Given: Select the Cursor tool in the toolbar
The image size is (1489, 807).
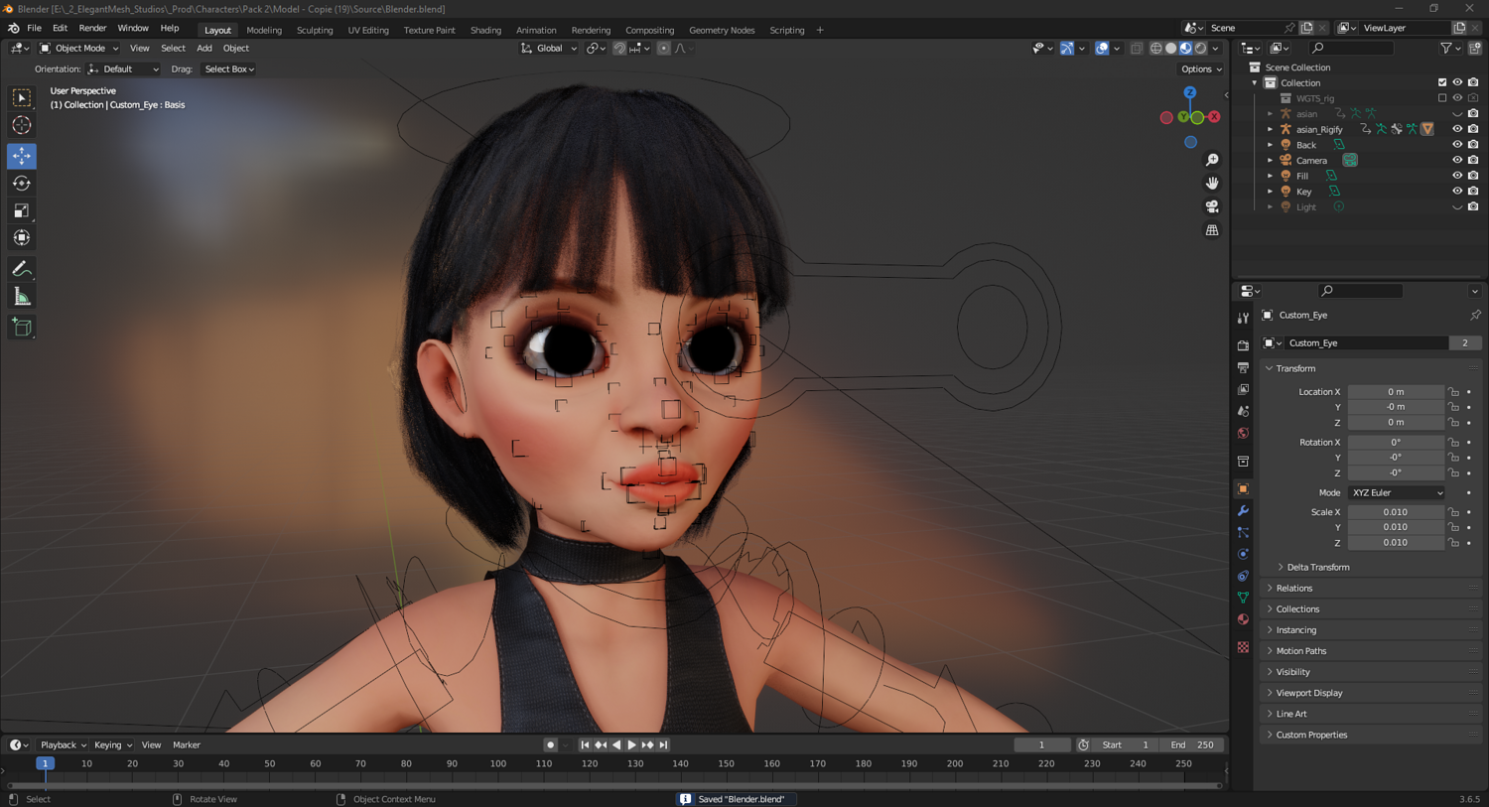Looking at the screenshot, I should tap(22, 125).
